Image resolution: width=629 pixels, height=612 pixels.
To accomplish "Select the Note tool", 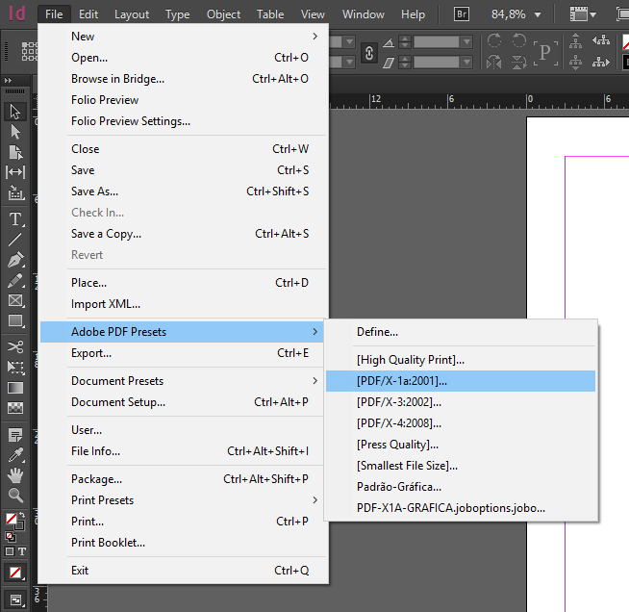I will (x=15, y=435).
